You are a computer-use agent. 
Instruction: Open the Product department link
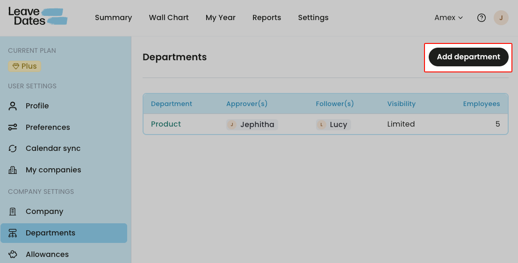pos(166,124)
